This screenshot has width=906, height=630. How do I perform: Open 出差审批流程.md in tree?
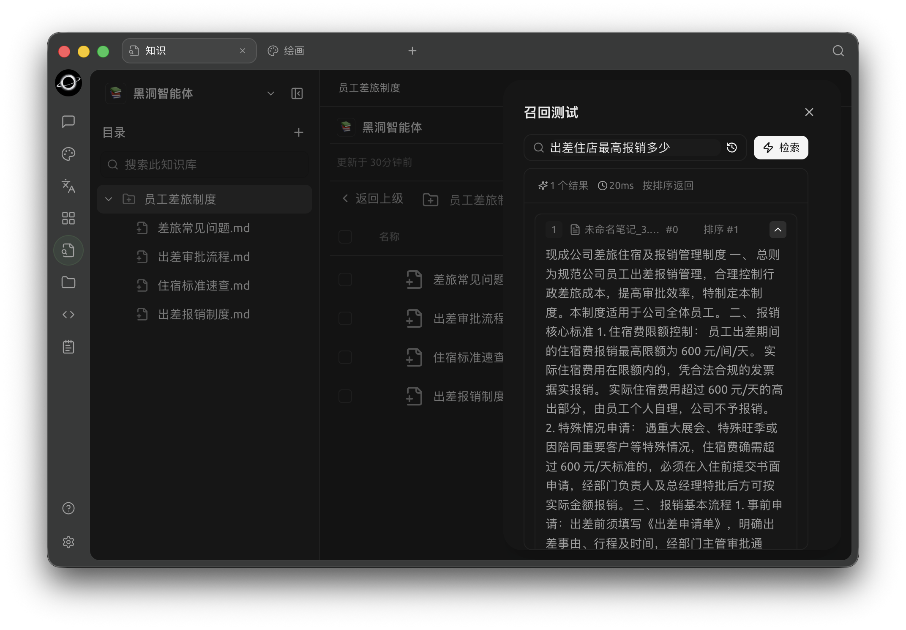pos(204,257)
